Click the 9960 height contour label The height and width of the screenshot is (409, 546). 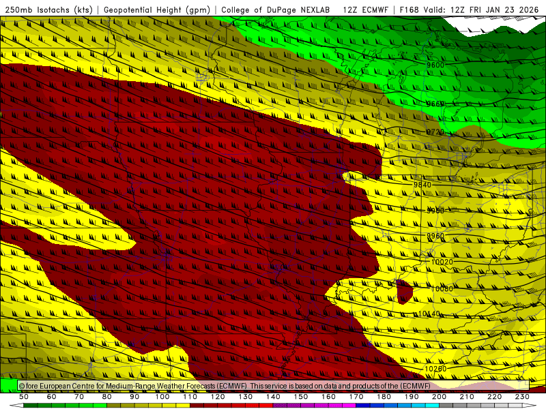(x=435, y=236)
